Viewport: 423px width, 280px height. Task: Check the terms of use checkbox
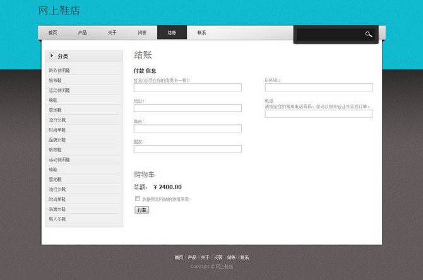[x=138, y=199]
